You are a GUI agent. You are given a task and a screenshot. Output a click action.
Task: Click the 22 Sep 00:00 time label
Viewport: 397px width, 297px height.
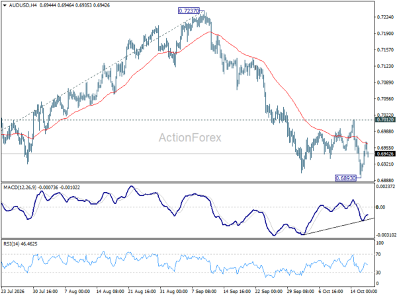[x=269, y=292]
